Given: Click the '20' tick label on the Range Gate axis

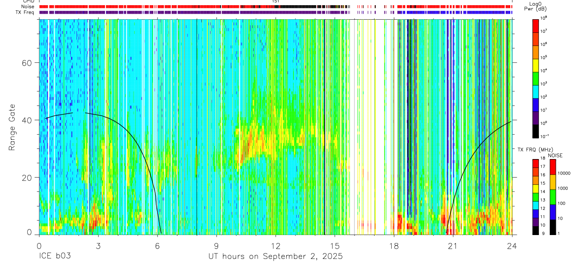Looking at the screenshot, I should point(28,177).
